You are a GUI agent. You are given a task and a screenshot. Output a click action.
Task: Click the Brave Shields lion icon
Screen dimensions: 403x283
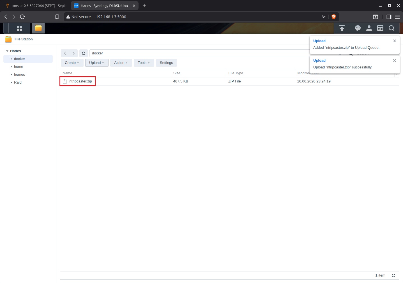(x=334, y=17)
